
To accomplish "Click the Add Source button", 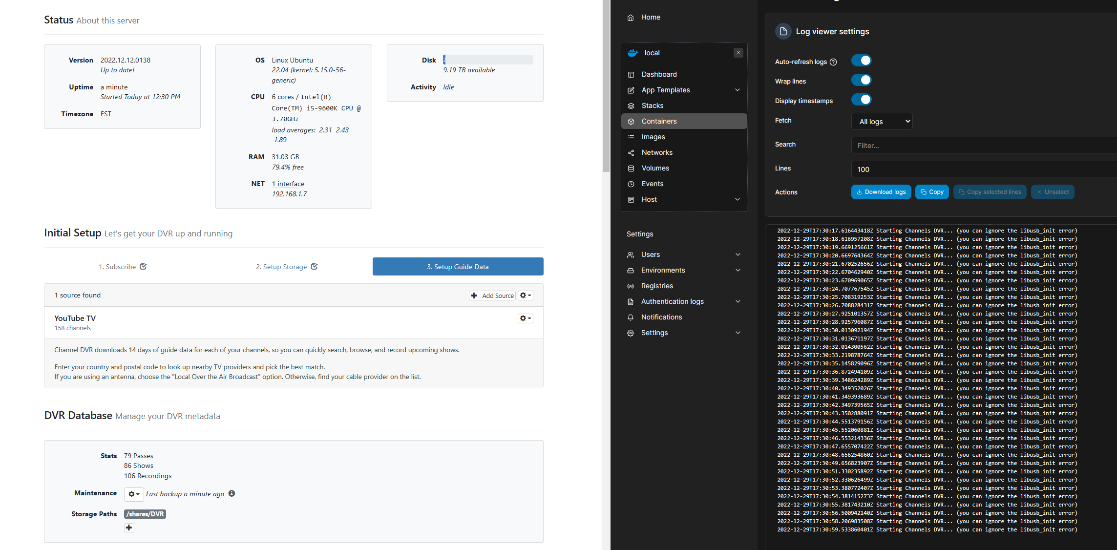I will pos(492,296).
